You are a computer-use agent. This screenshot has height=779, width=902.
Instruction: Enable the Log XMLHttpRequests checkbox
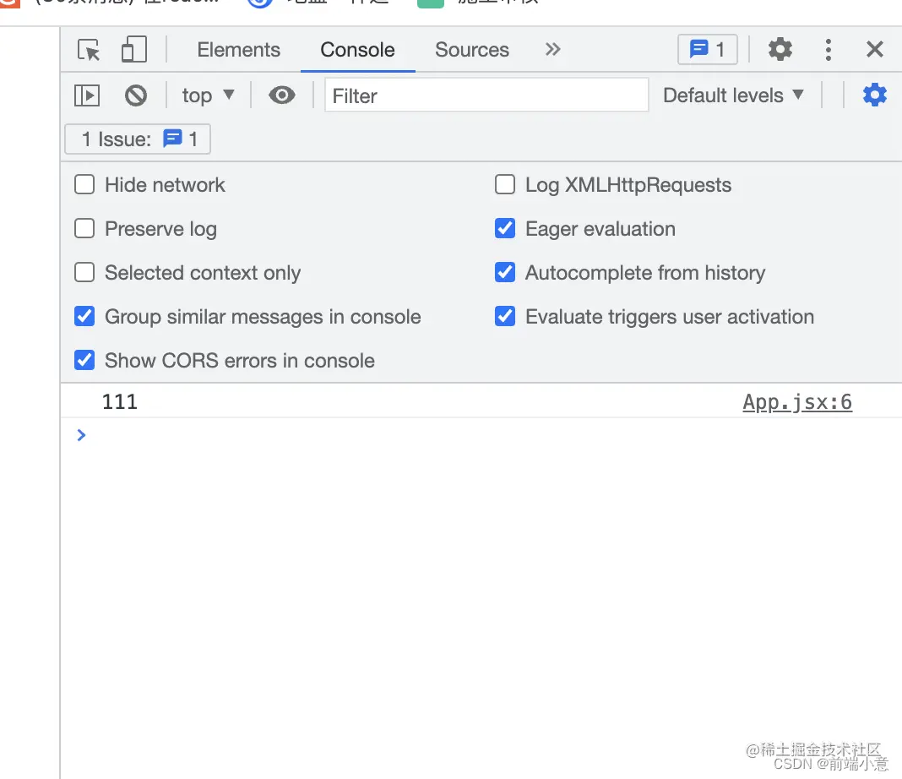[505, 185]
